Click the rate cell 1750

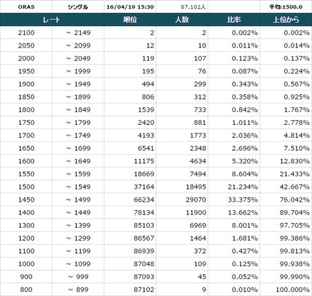[26, 122]
